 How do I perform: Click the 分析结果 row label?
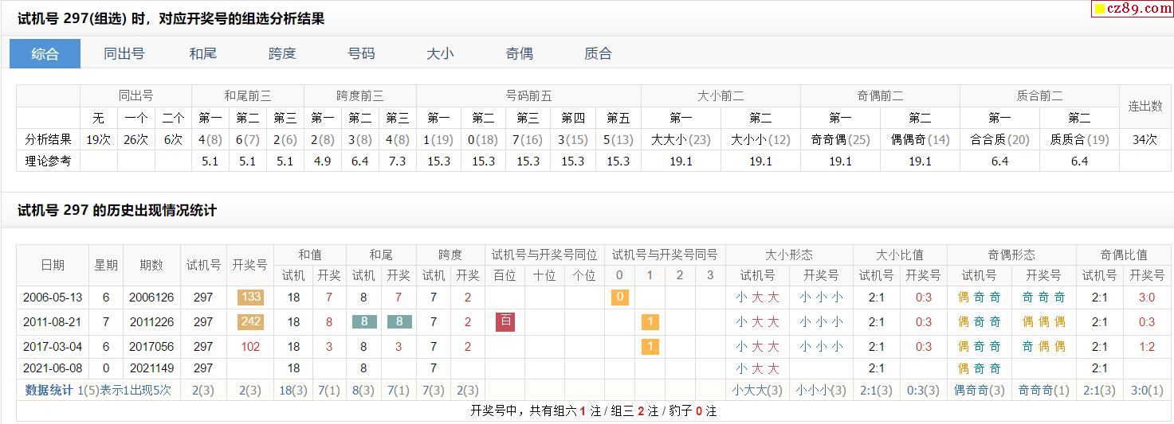point(48,139)
